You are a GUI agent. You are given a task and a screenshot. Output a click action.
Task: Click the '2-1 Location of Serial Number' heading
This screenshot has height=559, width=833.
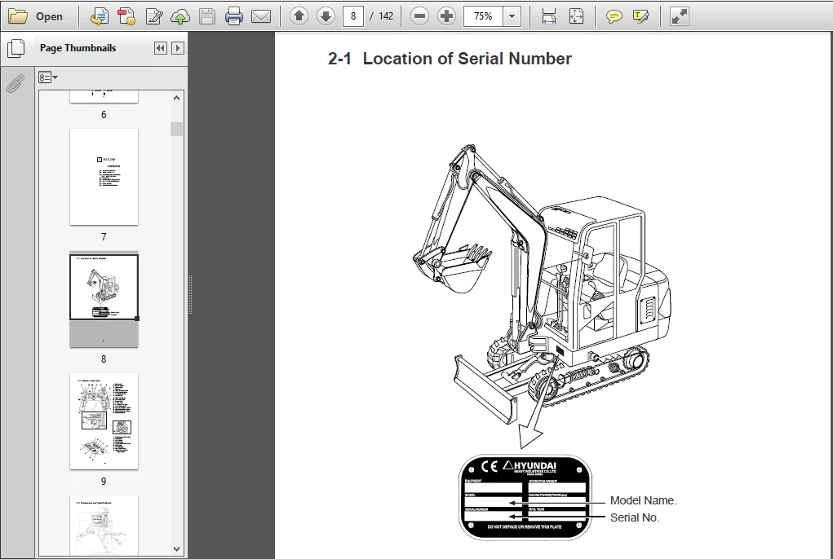(450, 59)
